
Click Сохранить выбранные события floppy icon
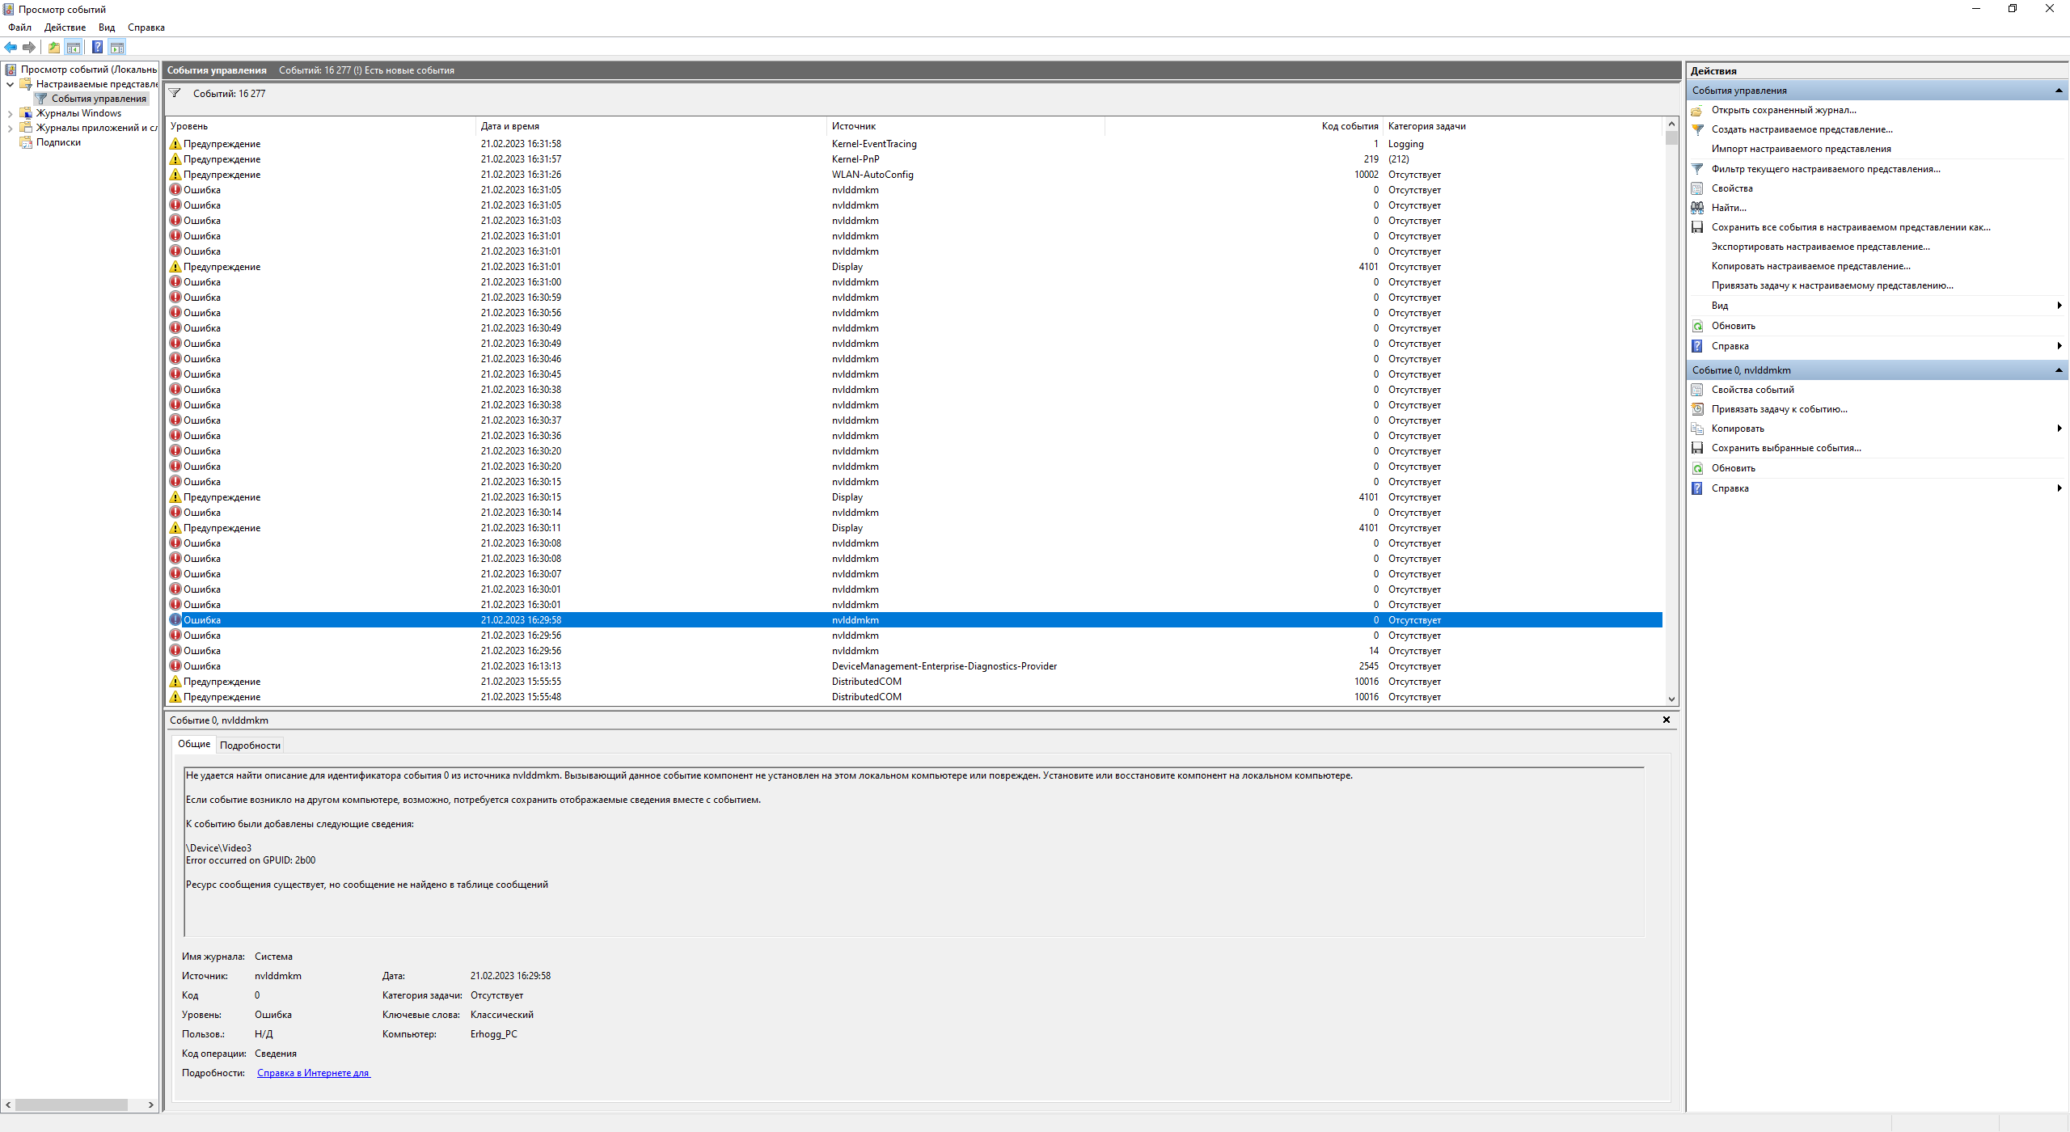1697,448
